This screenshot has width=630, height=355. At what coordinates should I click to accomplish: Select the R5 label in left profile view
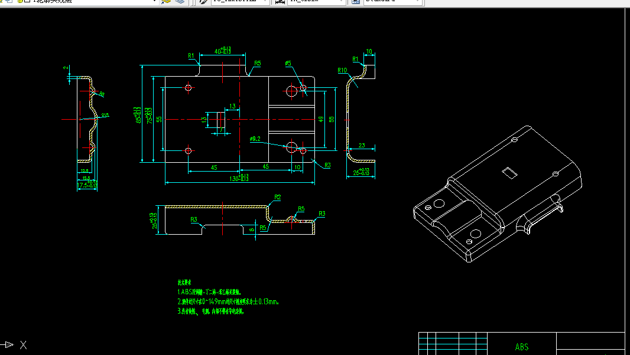coord(102,94)
